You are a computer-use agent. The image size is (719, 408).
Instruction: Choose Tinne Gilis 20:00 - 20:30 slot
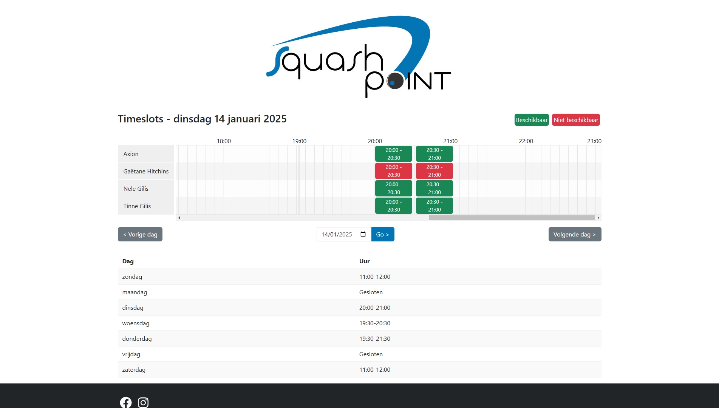tap(393, 206)
